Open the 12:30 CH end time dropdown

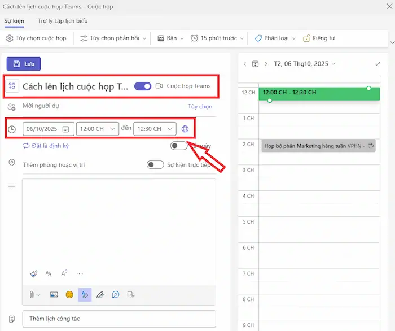tap(155, 129)
